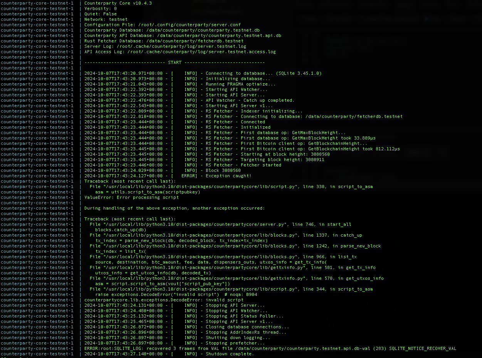Viewport: 482px width, 358px height.
Task: Select 'RS Fetcher - Indexer initializing...' entry
Action: (x=193, y=111)
